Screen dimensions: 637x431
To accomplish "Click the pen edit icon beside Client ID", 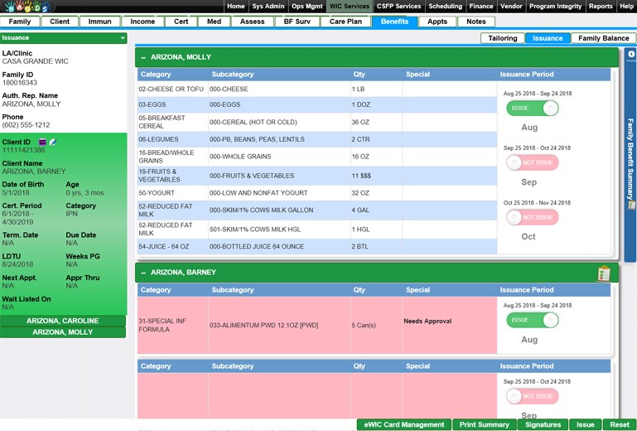I will (x=53, y=143).
